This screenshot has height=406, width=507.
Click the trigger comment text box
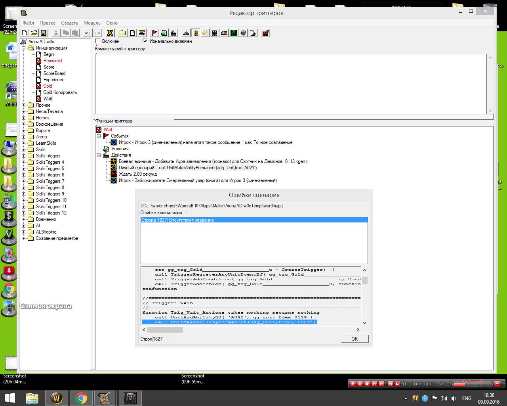coord(291,84)
